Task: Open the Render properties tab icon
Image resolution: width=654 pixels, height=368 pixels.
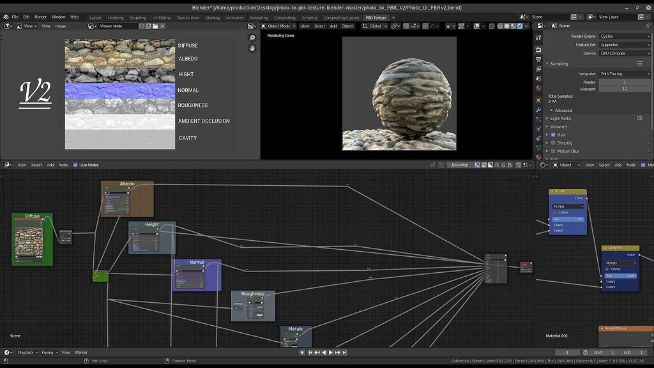Action: click(x=538, y=50)
